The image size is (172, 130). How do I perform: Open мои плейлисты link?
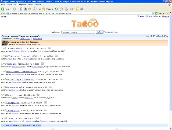(155, 16)
